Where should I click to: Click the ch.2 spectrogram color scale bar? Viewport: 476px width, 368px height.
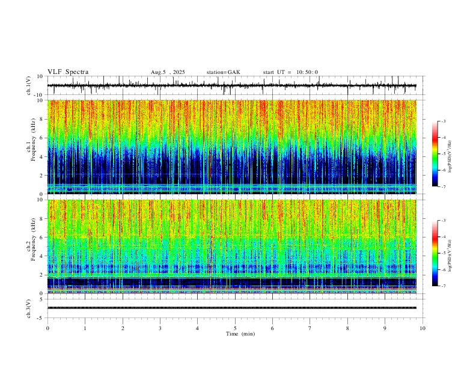[435, 253]
